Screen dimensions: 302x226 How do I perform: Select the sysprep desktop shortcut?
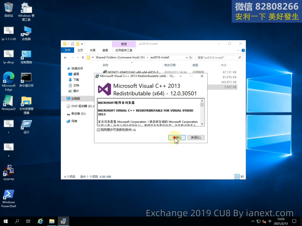pos(9,172)
